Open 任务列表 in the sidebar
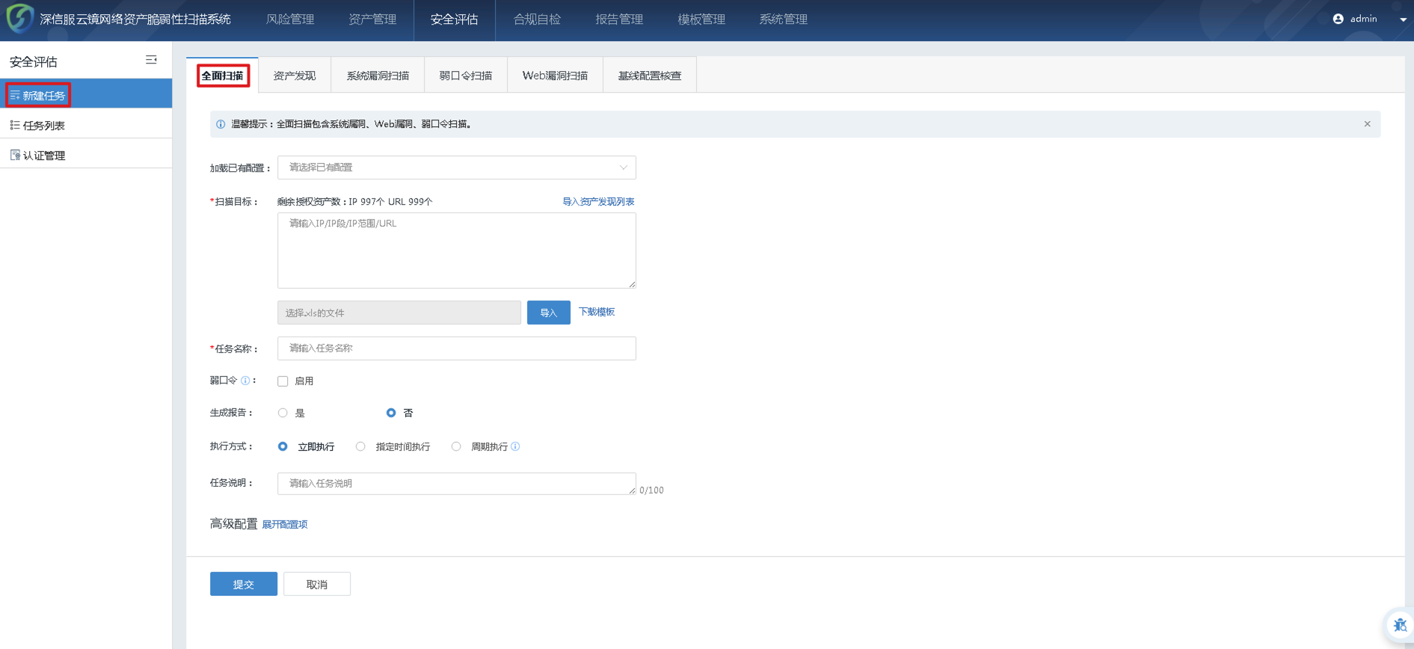The height and width of the screenshot is (649, 1414). point(86,125)
